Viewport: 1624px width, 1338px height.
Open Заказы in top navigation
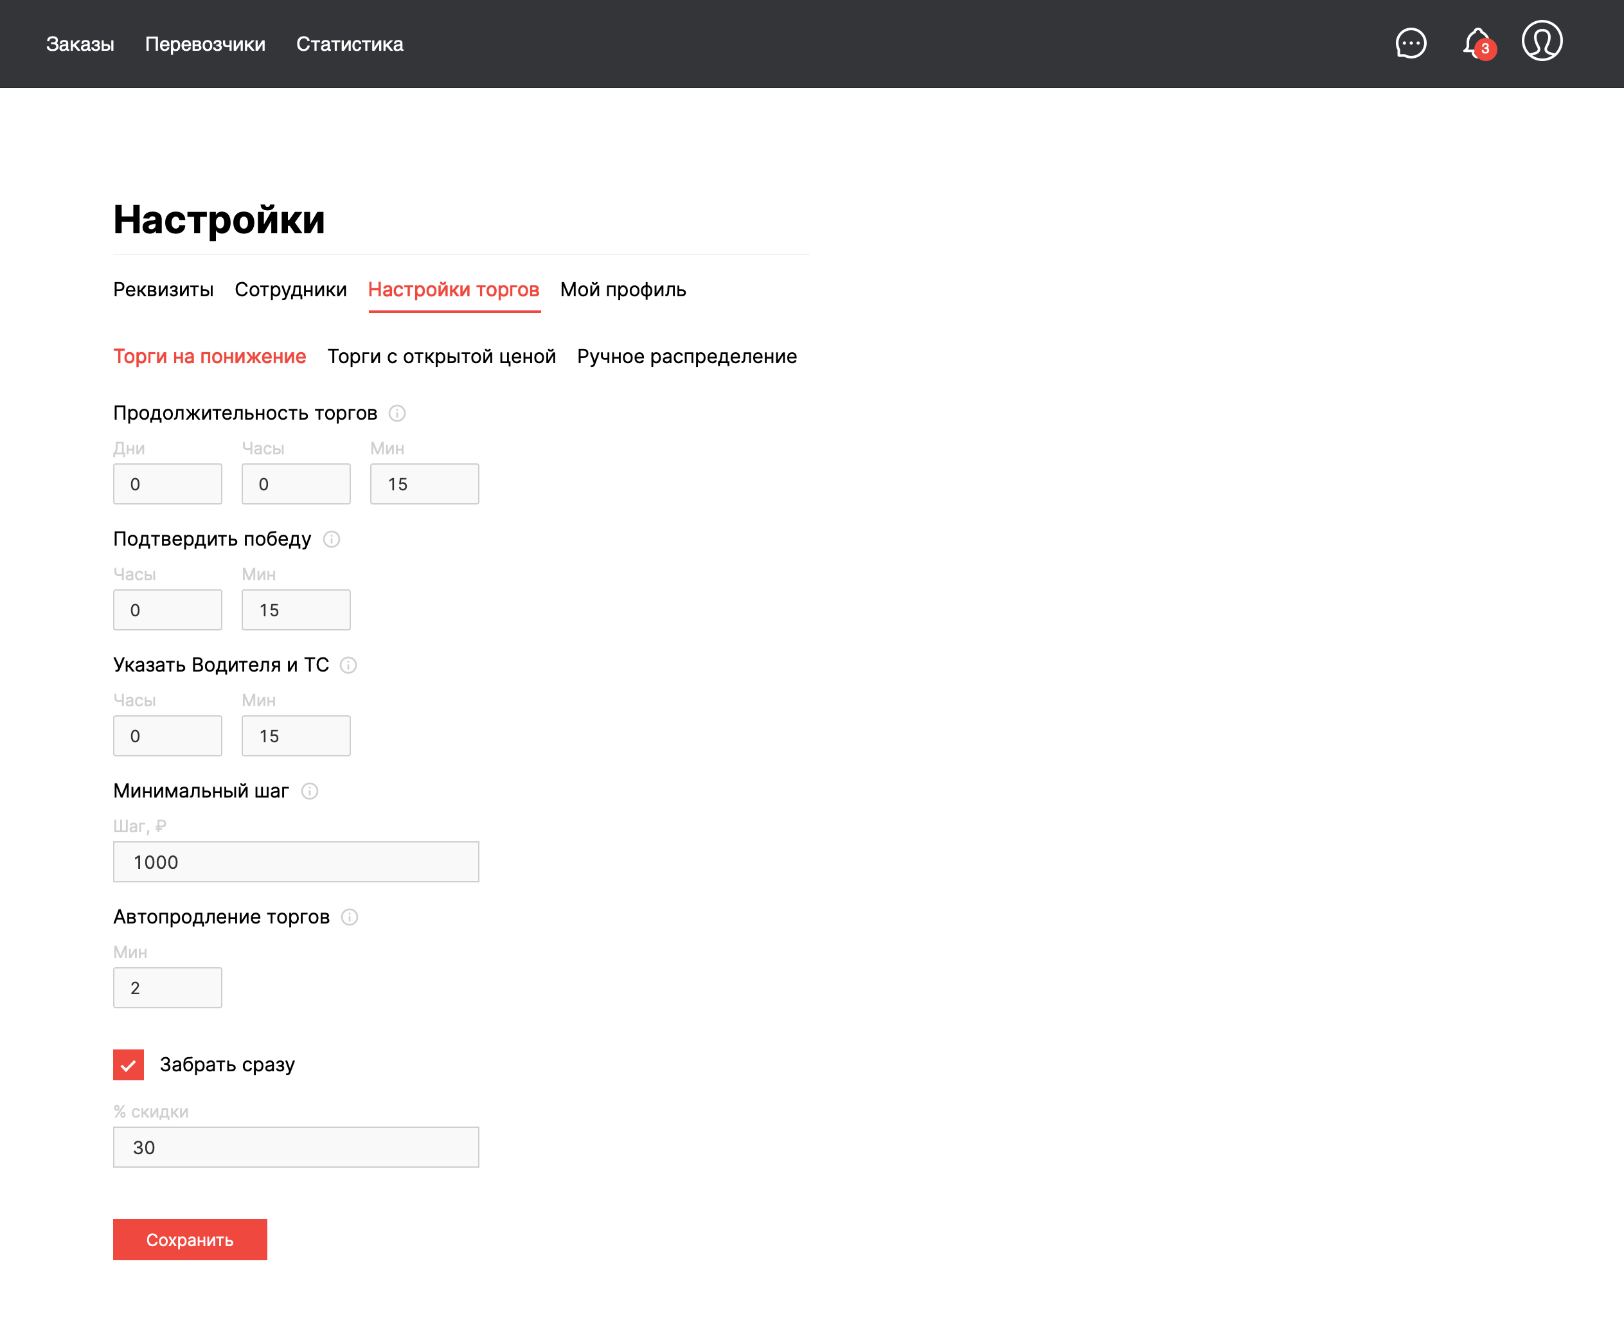pos(80,44)
